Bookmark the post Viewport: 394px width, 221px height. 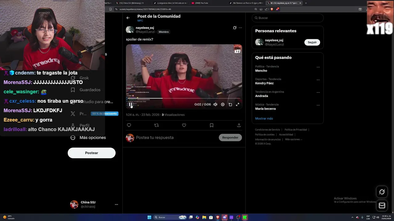[x=211, y=125]
